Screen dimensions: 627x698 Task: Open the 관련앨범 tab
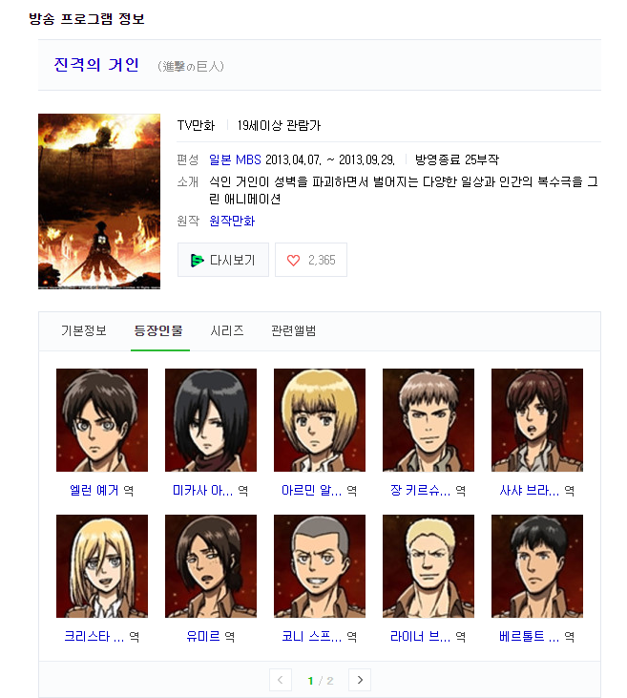pos(293,330)
